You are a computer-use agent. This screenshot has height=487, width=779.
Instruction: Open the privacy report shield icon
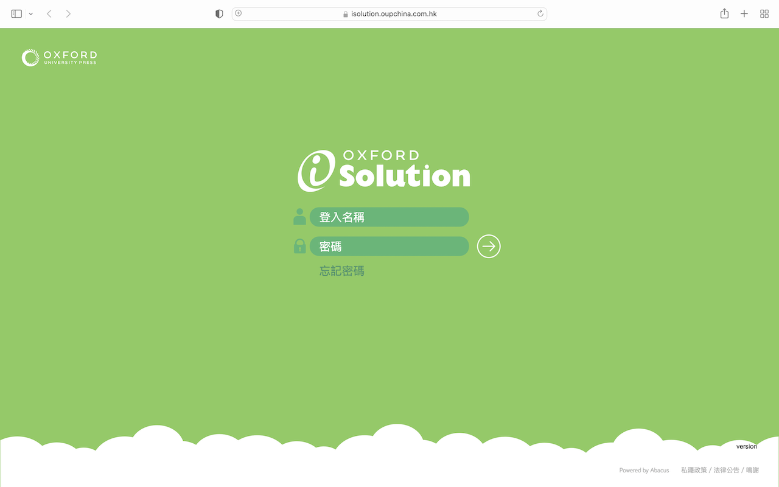click(x=219, y=13)
